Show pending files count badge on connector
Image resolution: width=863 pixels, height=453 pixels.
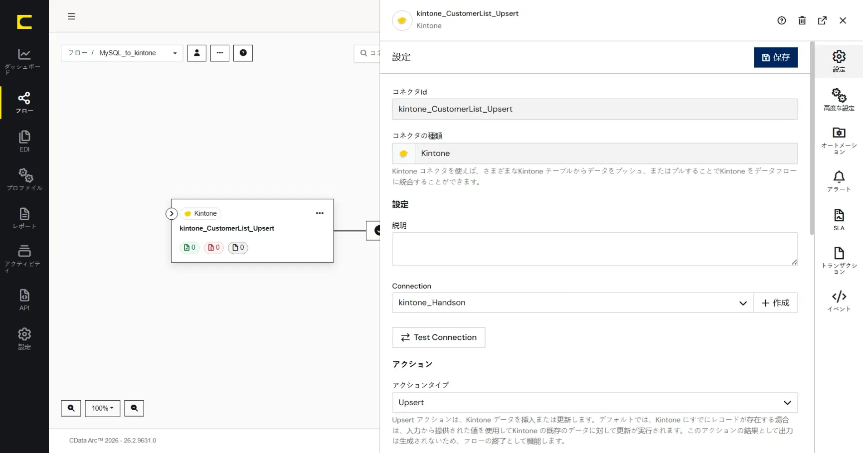238,248
